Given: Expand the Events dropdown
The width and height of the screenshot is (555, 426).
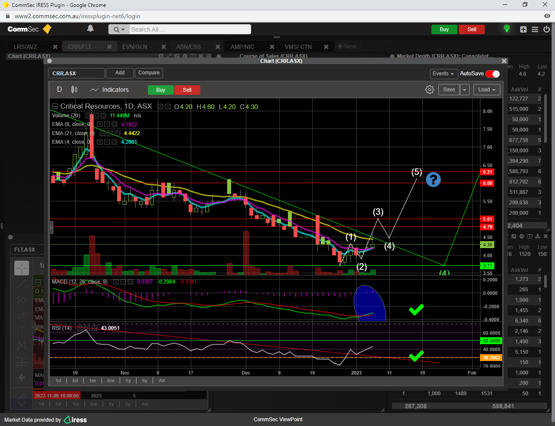Looking at the screenshot, I should coord(443,74).
